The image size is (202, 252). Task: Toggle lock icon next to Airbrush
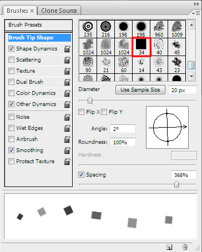67,139
